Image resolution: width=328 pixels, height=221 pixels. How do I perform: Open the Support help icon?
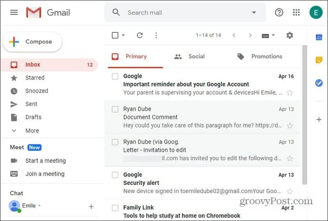pos(279,12)
